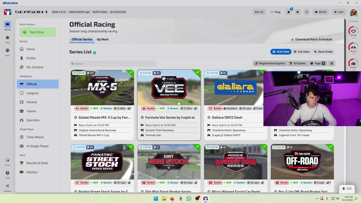Open Profile in the sidebar

coord(38,58)
